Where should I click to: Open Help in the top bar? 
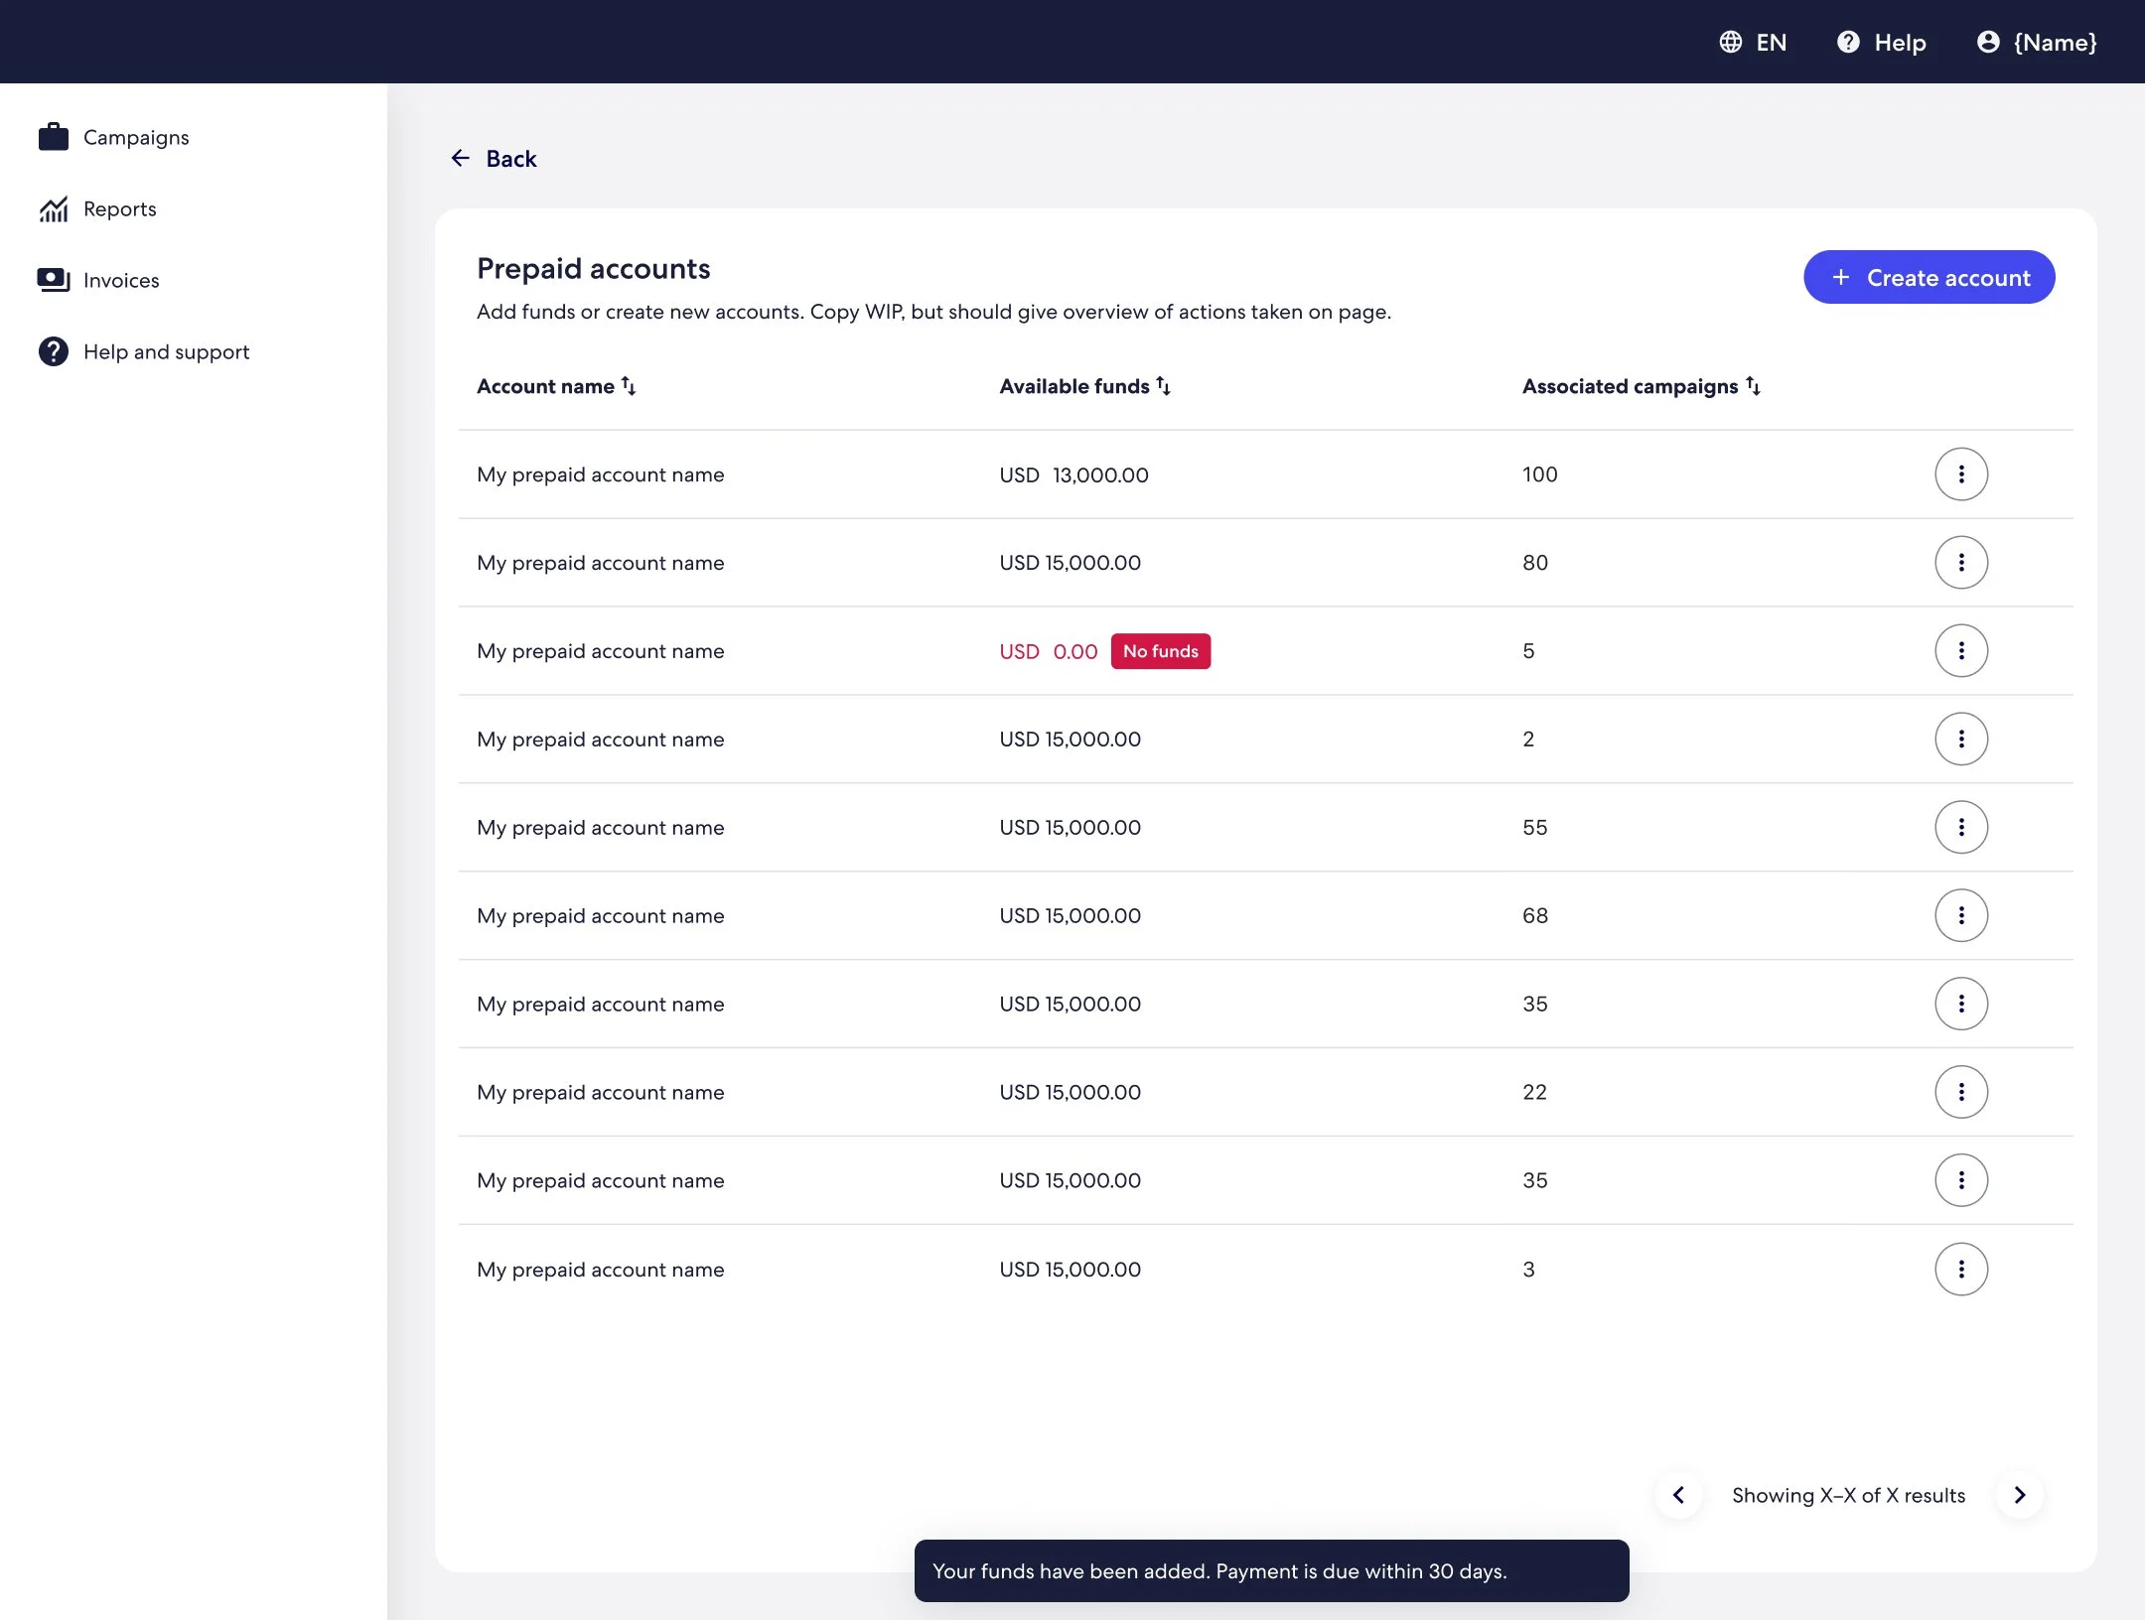(x=1882, y=42)
